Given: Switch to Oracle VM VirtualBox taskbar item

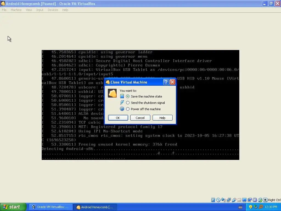Looking at the screenshot, I should click(51, 207).
